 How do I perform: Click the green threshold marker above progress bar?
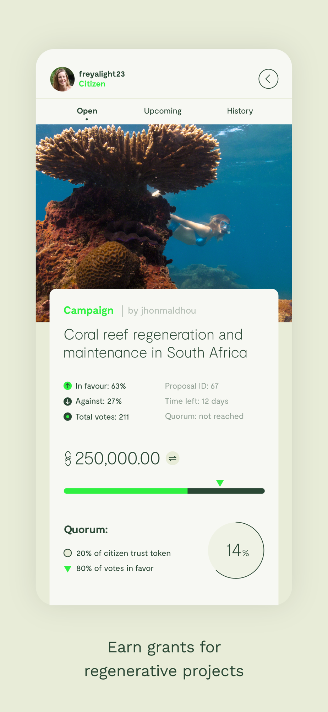point(220,483)
